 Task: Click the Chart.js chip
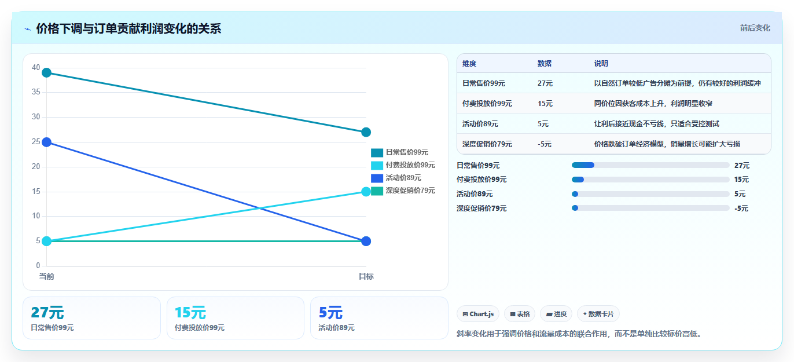pyautogui.click(x=478, y=314)
